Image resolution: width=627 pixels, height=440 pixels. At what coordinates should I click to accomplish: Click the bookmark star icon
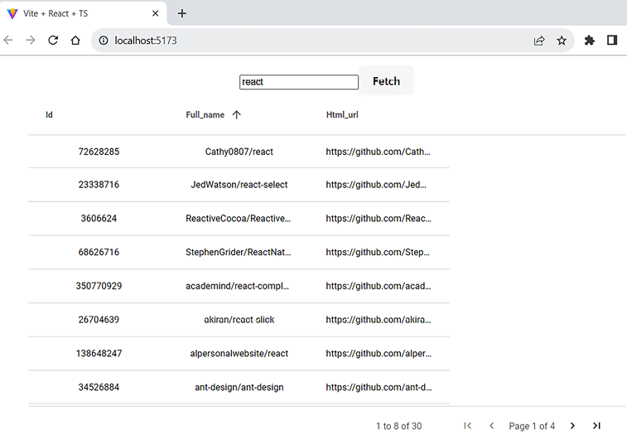(x=562, y=40)
